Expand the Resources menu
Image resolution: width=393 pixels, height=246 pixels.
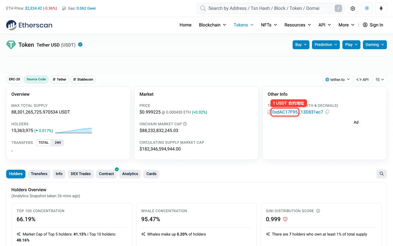[298, 25]
